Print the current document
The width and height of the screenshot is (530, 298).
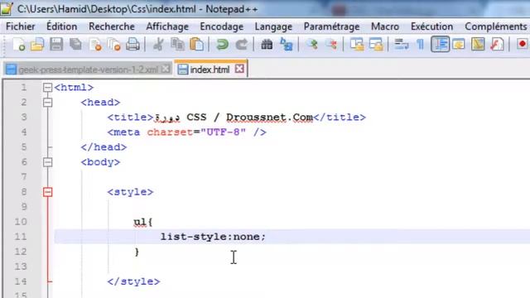[x=132, y=44]
